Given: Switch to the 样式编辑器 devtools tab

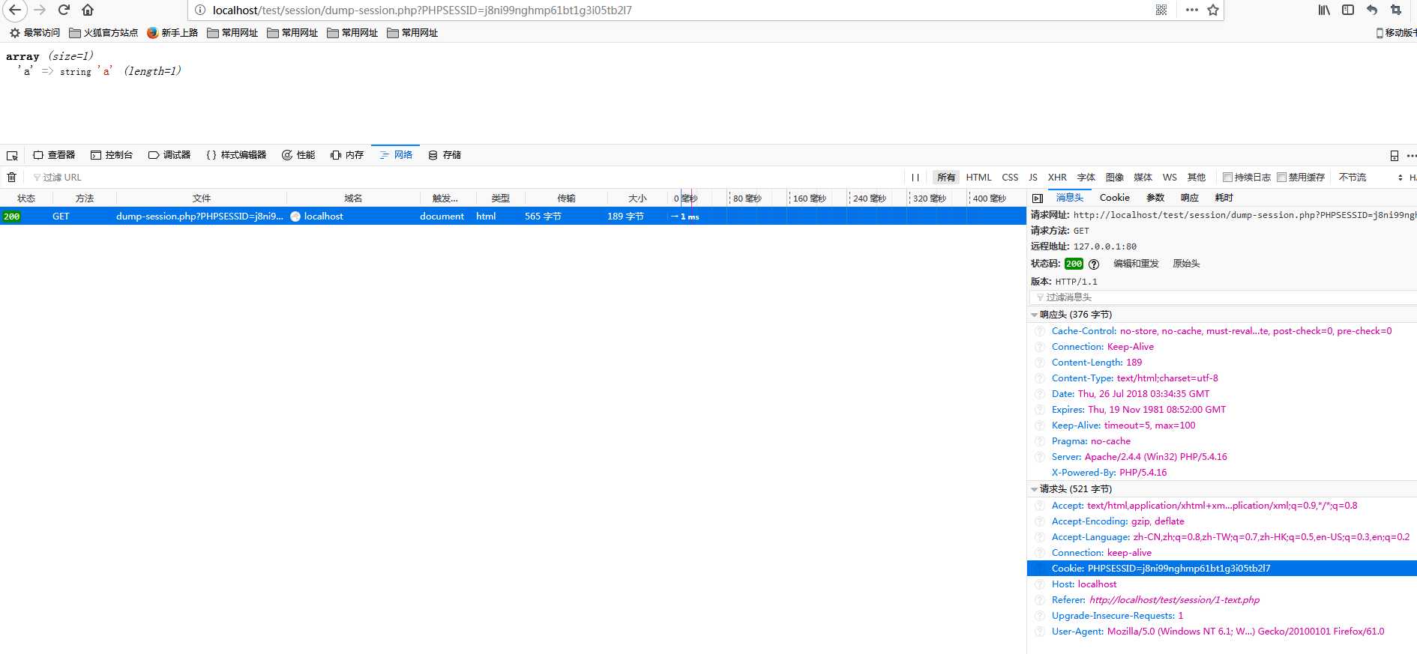Looking at the screenshot, I should [x=236, y=155].
